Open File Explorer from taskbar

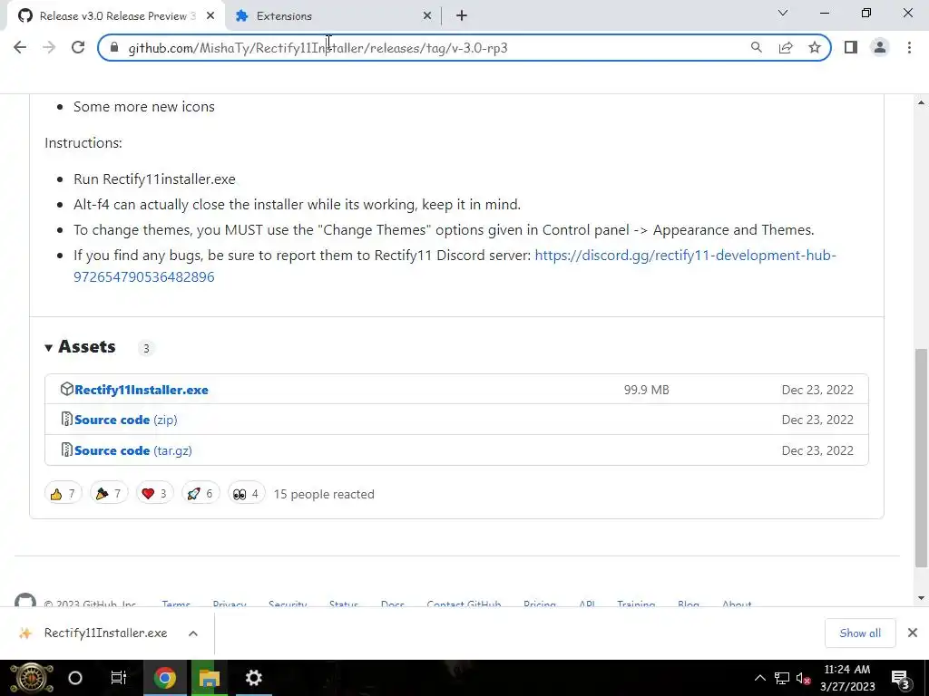[x=210, y=678]
